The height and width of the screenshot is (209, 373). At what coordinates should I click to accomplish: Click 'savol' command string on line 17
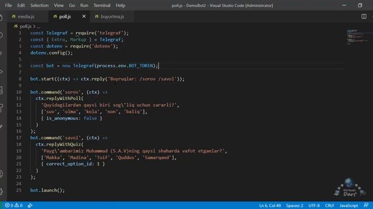72,138
